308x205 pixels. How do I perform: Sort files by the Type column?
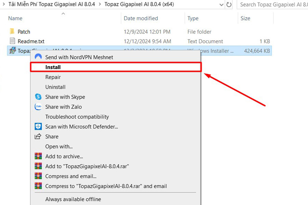193,18
